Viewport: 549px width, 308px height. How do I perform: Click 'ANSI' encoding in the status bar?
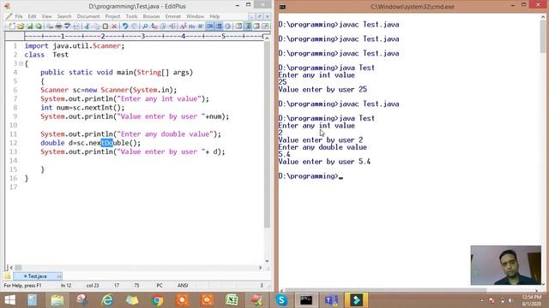tap(183, 286)
